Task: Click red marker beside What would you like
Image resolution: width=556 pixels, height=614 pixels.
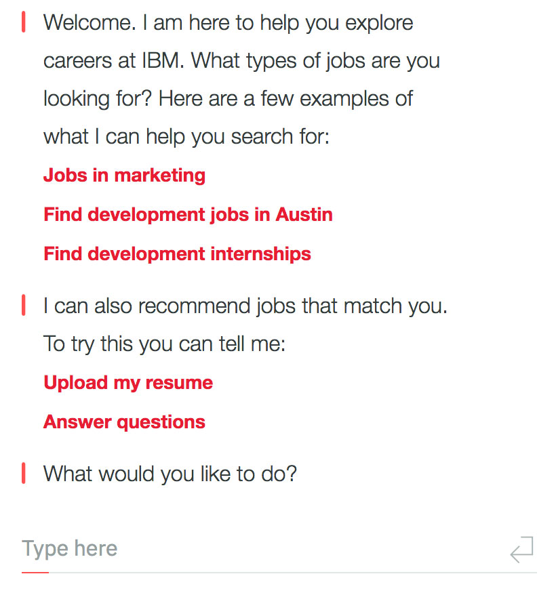Action: click(x=24, y=473)
